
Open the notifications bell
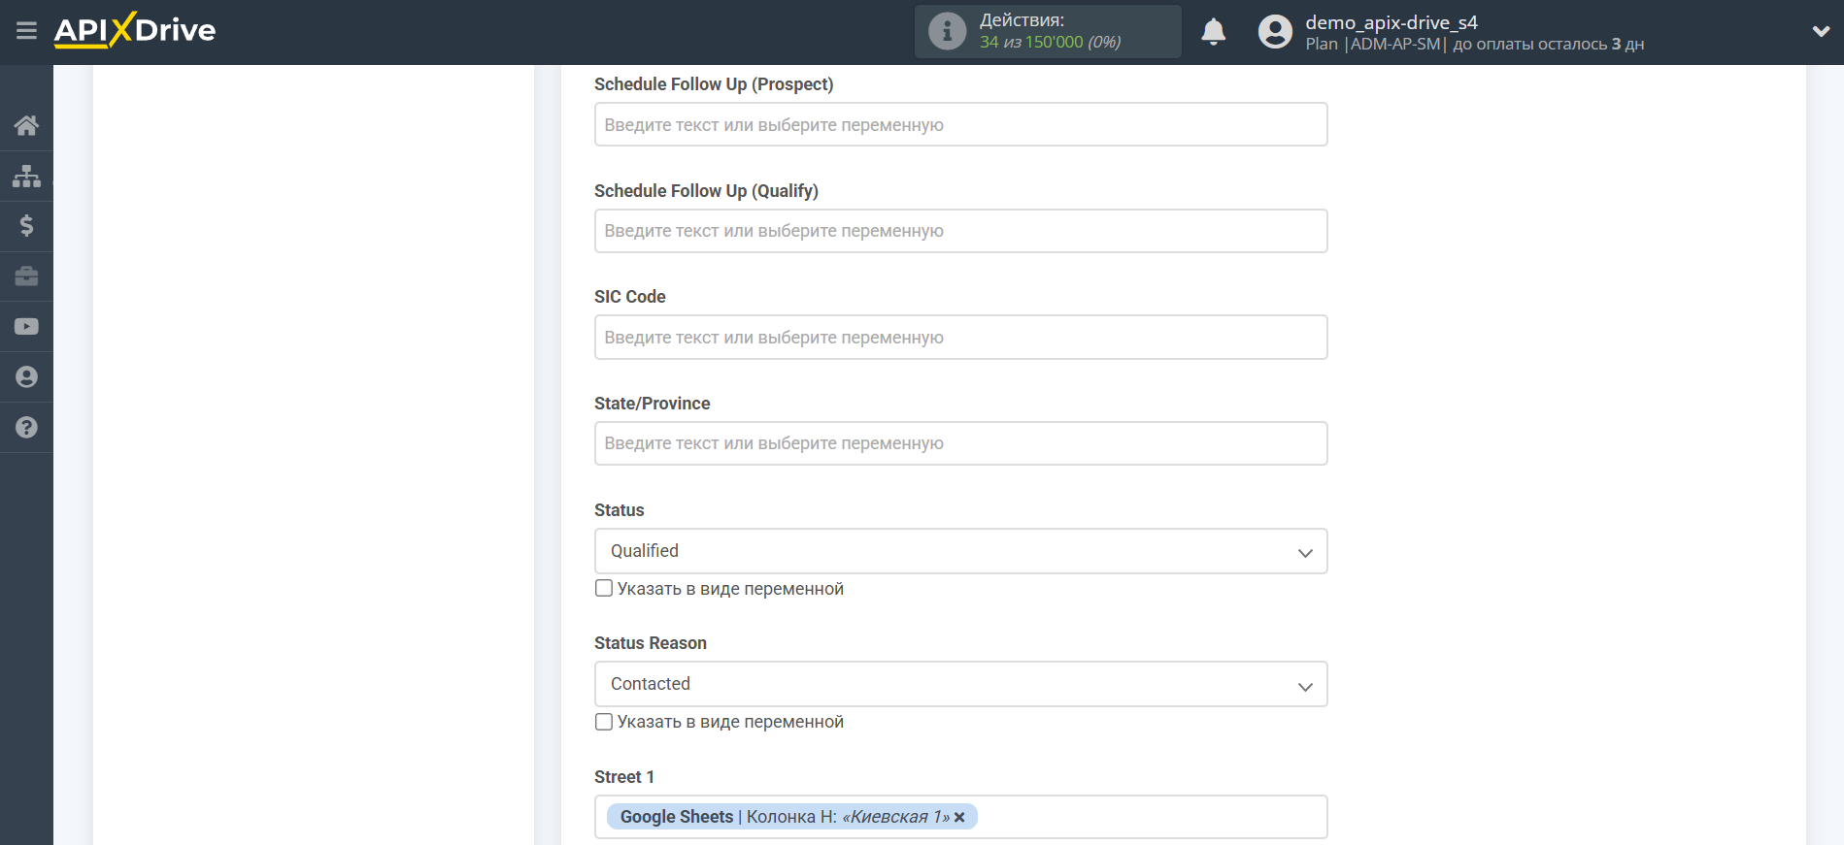pos(1213,32)
